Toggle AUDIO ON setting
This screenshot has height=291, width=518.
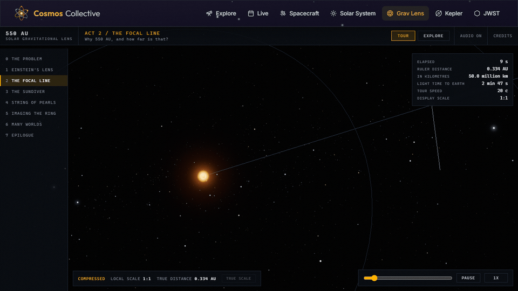tap(471, 36)
